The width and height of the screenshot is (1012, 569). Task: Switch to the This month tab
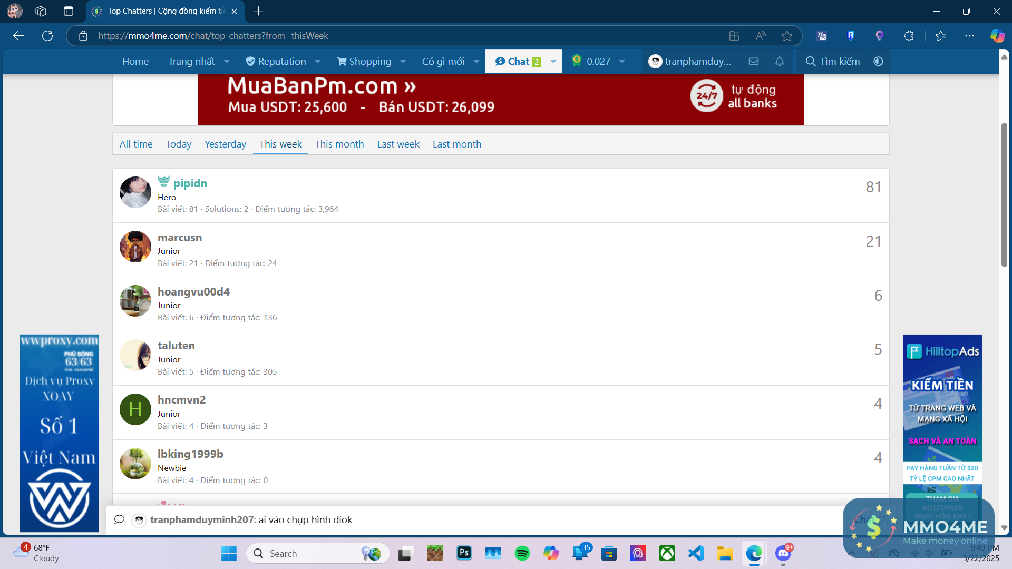[x=339, y=144]
